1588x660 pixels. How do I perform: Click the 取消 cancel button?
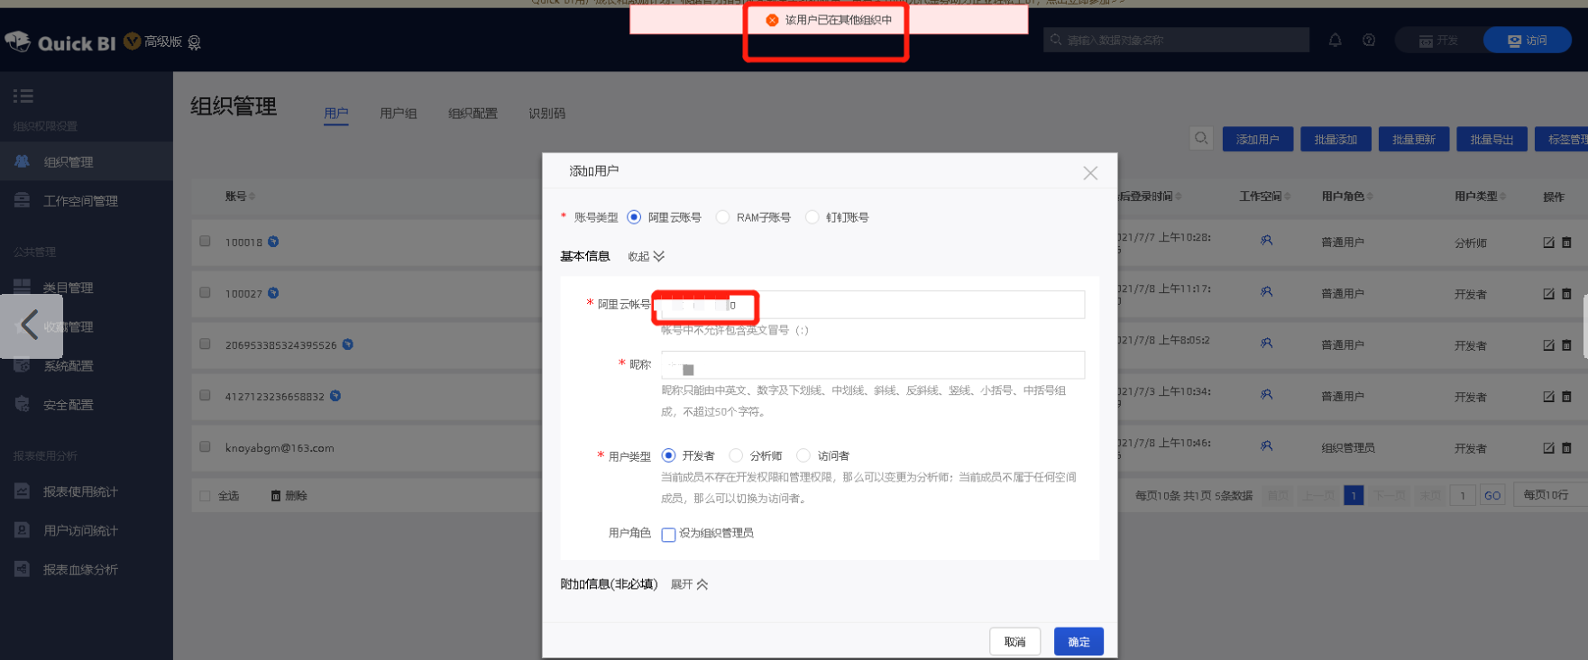coord(1014,642)
